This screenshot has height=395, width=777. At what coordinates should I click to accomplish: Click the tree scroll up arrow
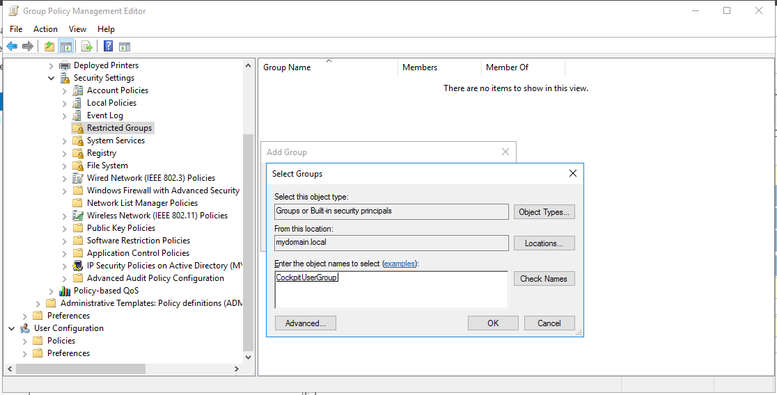coord(249,65)
